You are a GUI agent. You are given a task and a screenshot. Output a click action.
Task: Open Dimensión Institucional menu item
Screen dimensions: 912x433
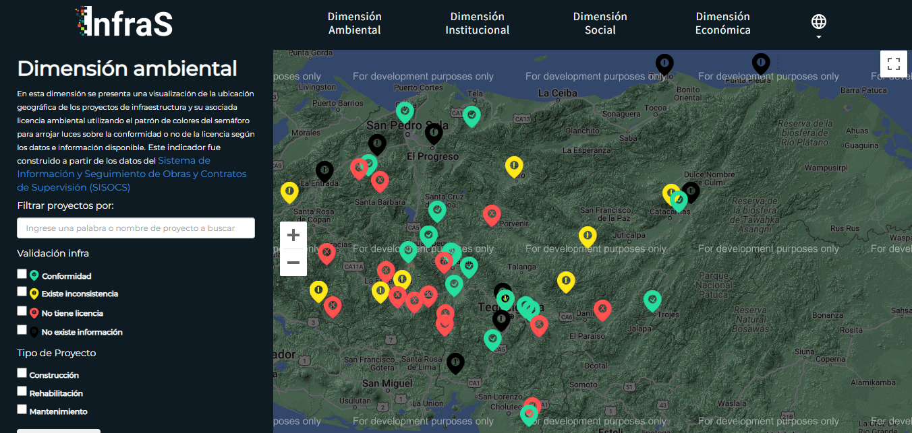pyautogui.click(x=478, y=23)
